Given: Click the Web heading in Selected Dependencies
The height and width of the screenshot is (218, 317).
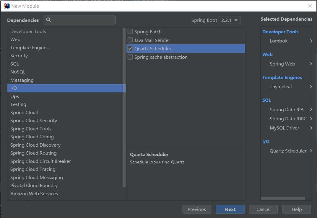Looking at the screenshot, I should (267, 55).
